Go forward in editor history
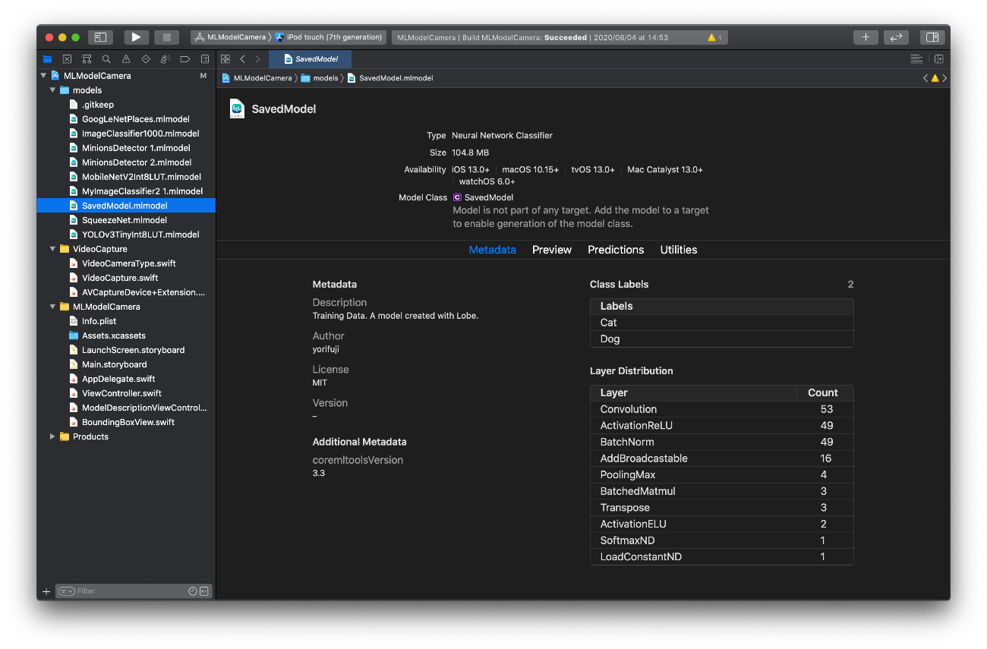987x649 pixels. pyautogui.click(x=257, y=59)
